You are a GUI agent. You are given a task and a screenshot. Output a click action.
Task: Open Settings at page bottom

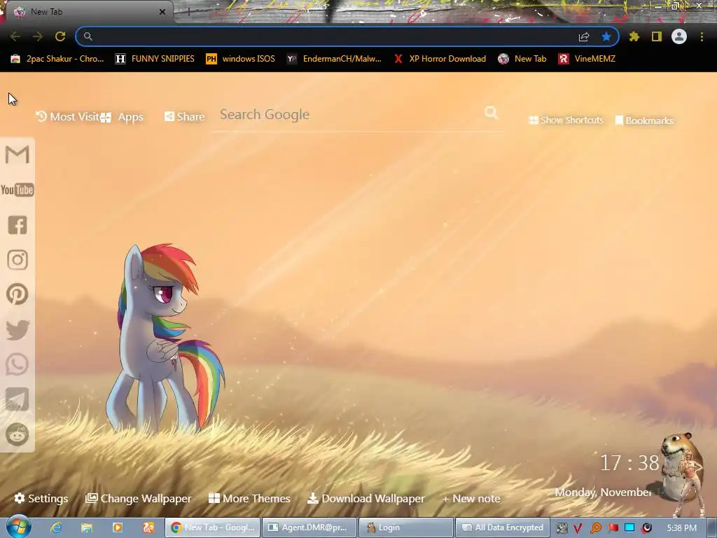click(41, 498)
